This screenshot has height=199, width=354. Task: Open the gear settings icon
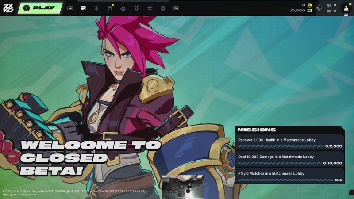click(x=163, y=8)
